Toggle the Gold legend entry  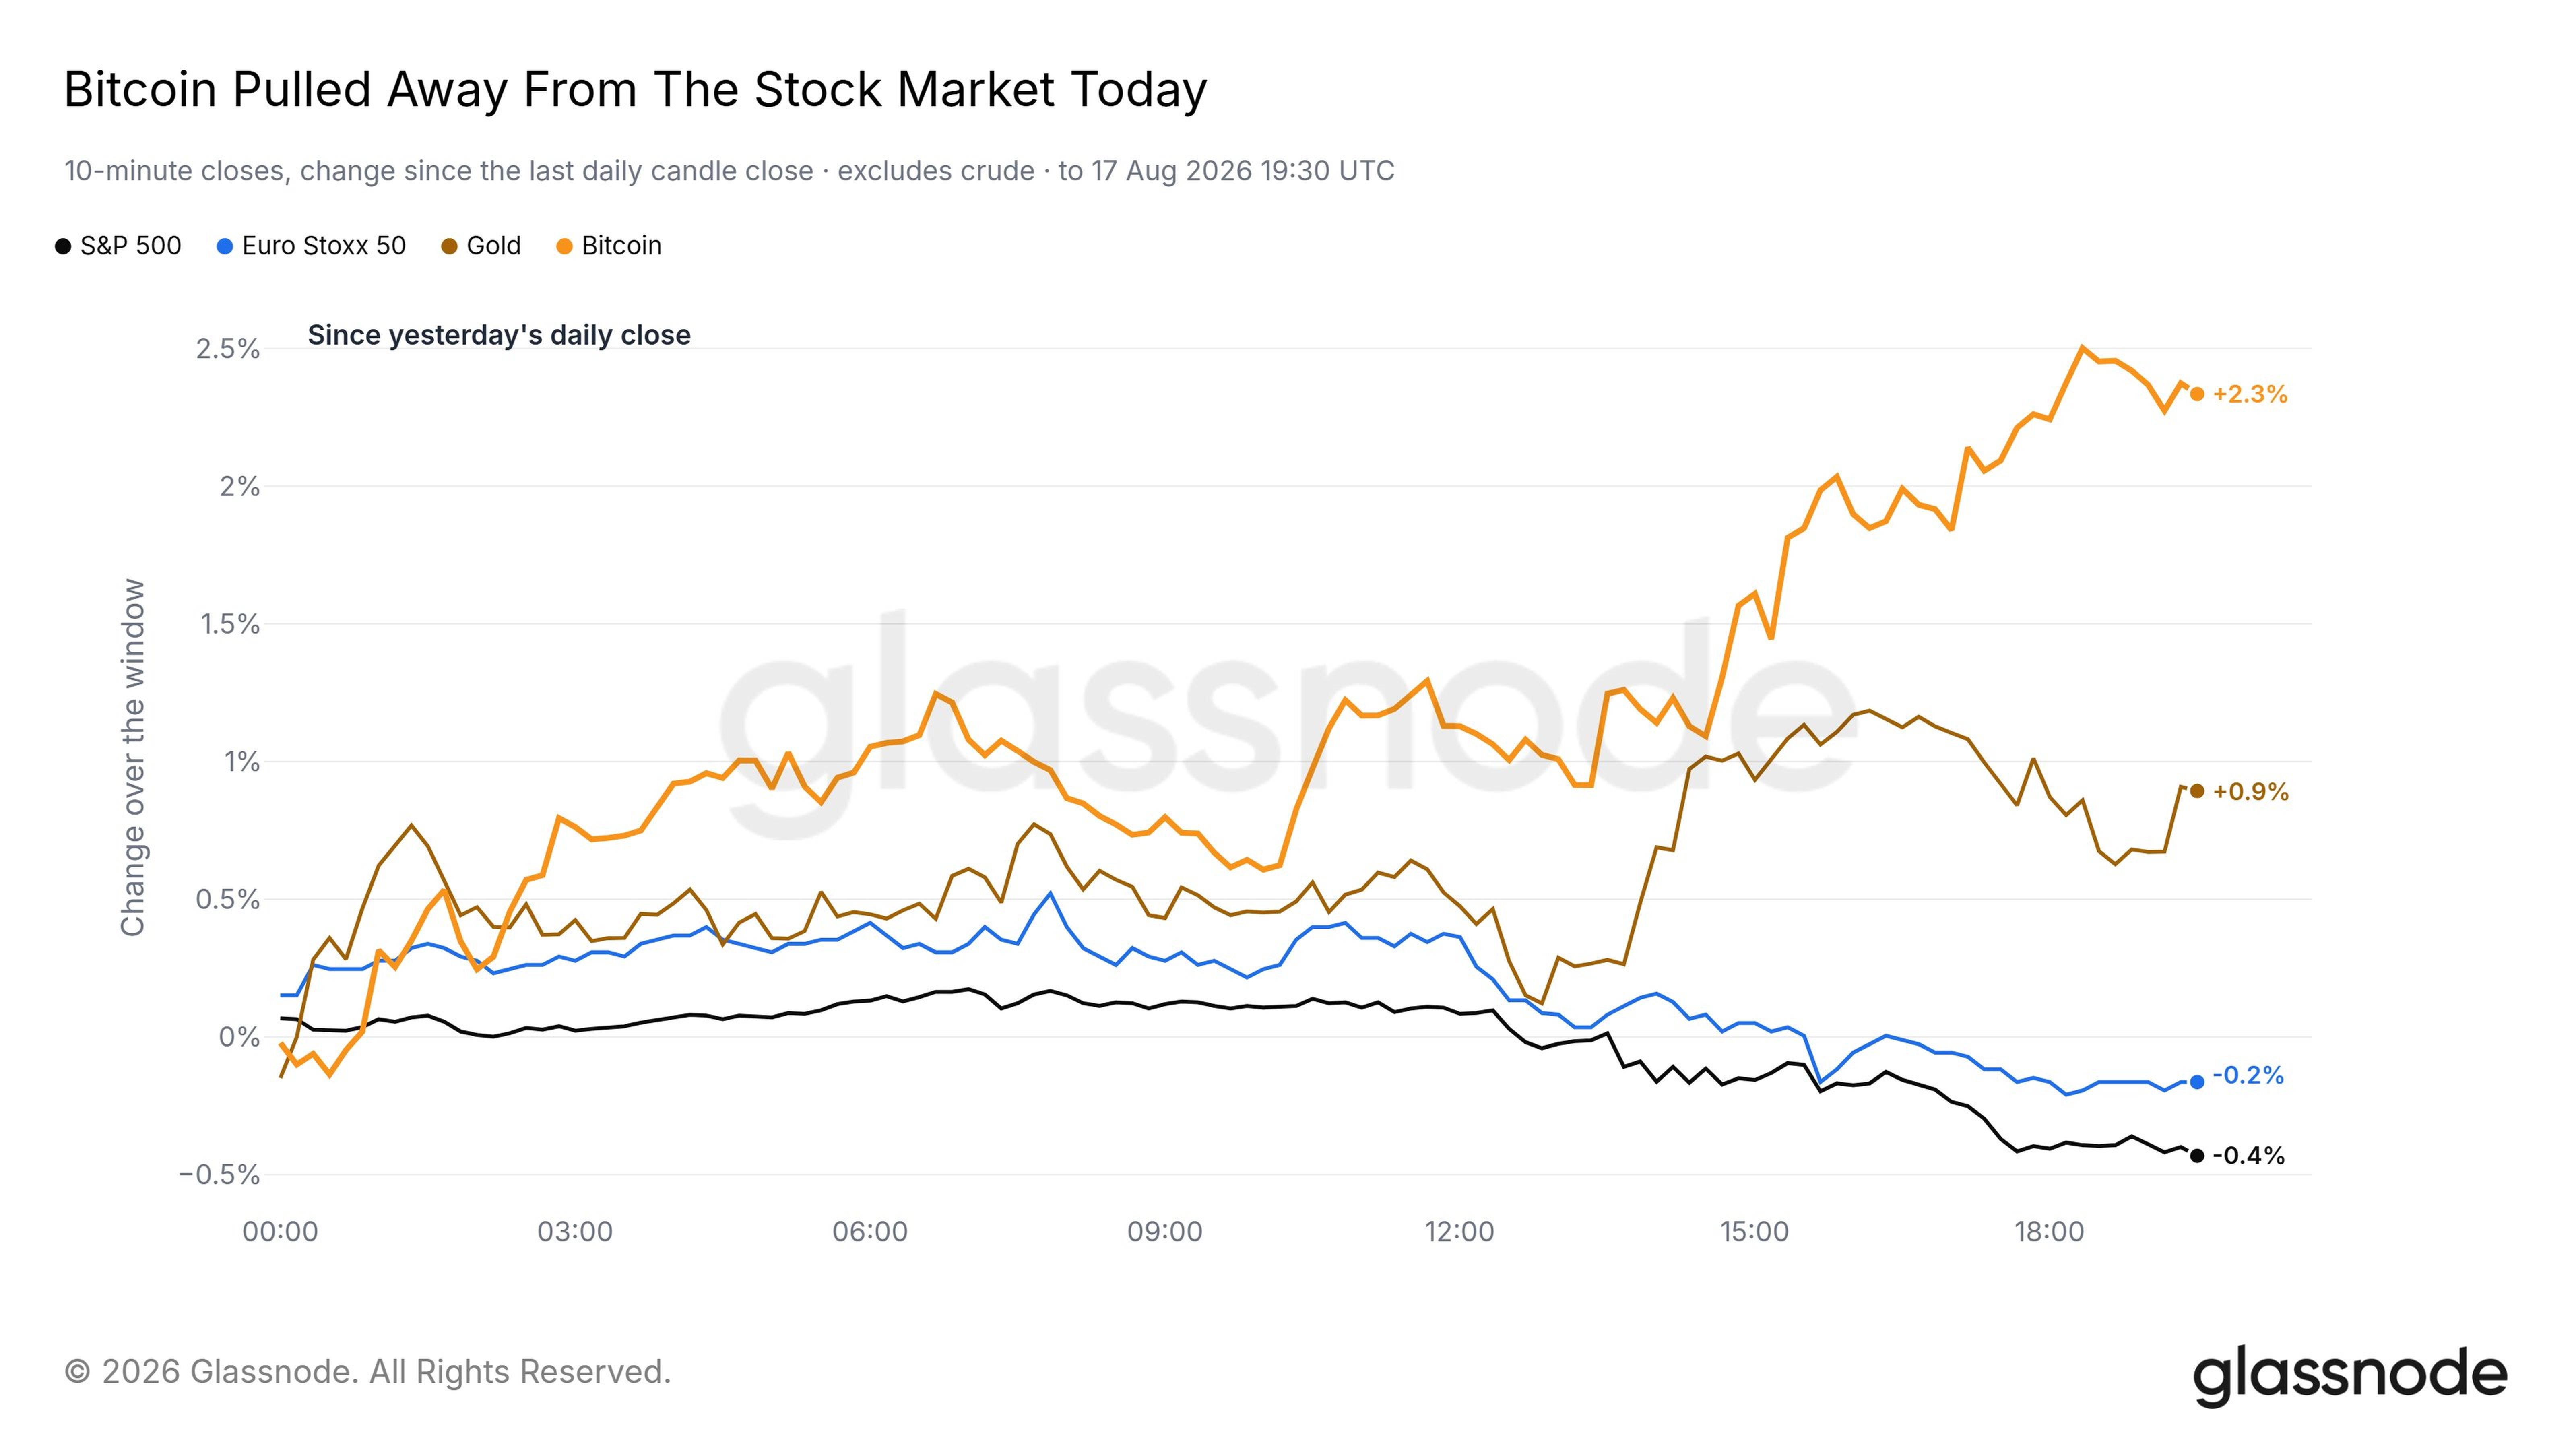[x=481, y=246]
